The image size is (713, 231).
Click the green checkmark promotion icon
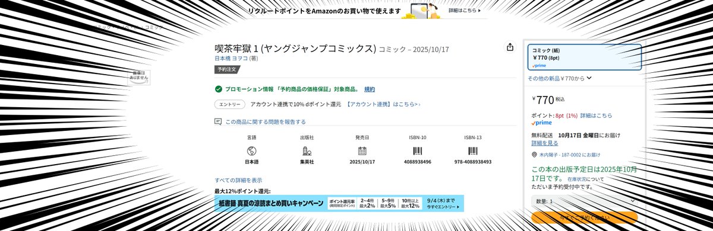coord(218,89)
